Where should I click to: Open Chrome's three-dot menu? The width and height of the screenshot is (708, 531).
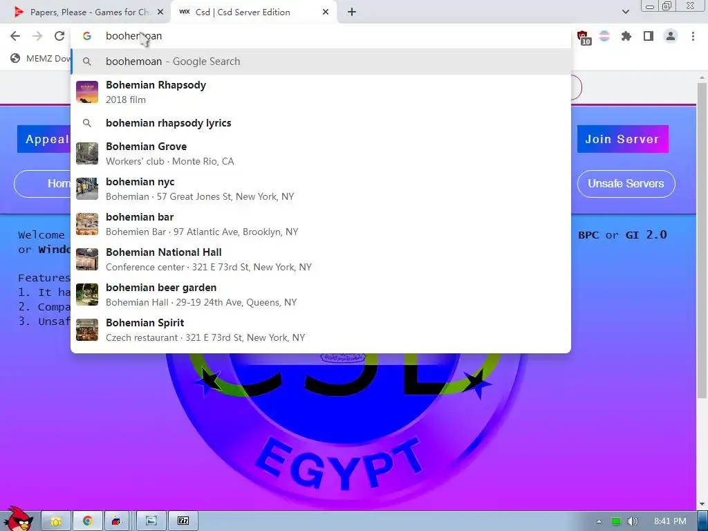pyautogui.click(x=693, y=36)
